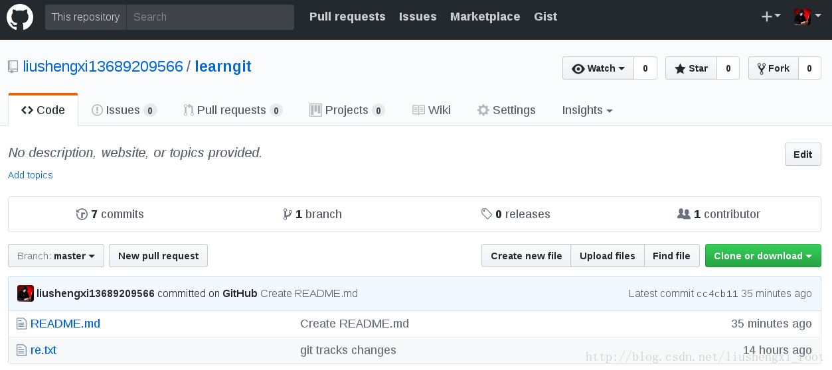Switch to the Issues tab
Image resolution: width=832 pixels, height=370 pixels.
[x=124, y=110]
